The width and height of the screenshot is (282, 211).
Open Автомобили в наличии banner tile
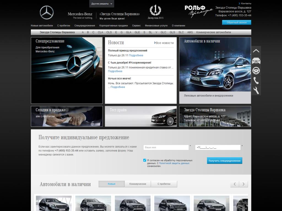coord(215,70)
